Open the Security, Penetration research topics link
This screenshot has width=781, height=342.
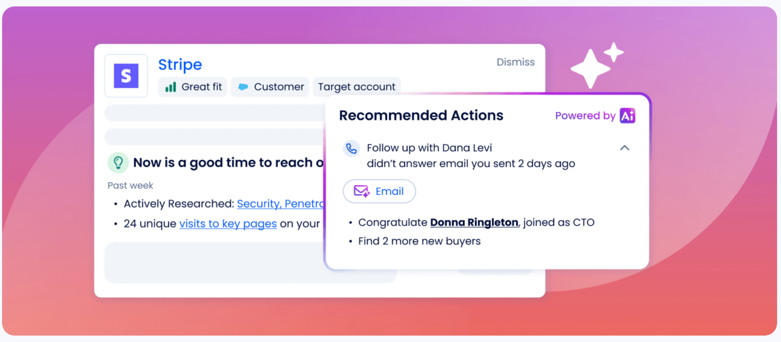coord(280,204)
